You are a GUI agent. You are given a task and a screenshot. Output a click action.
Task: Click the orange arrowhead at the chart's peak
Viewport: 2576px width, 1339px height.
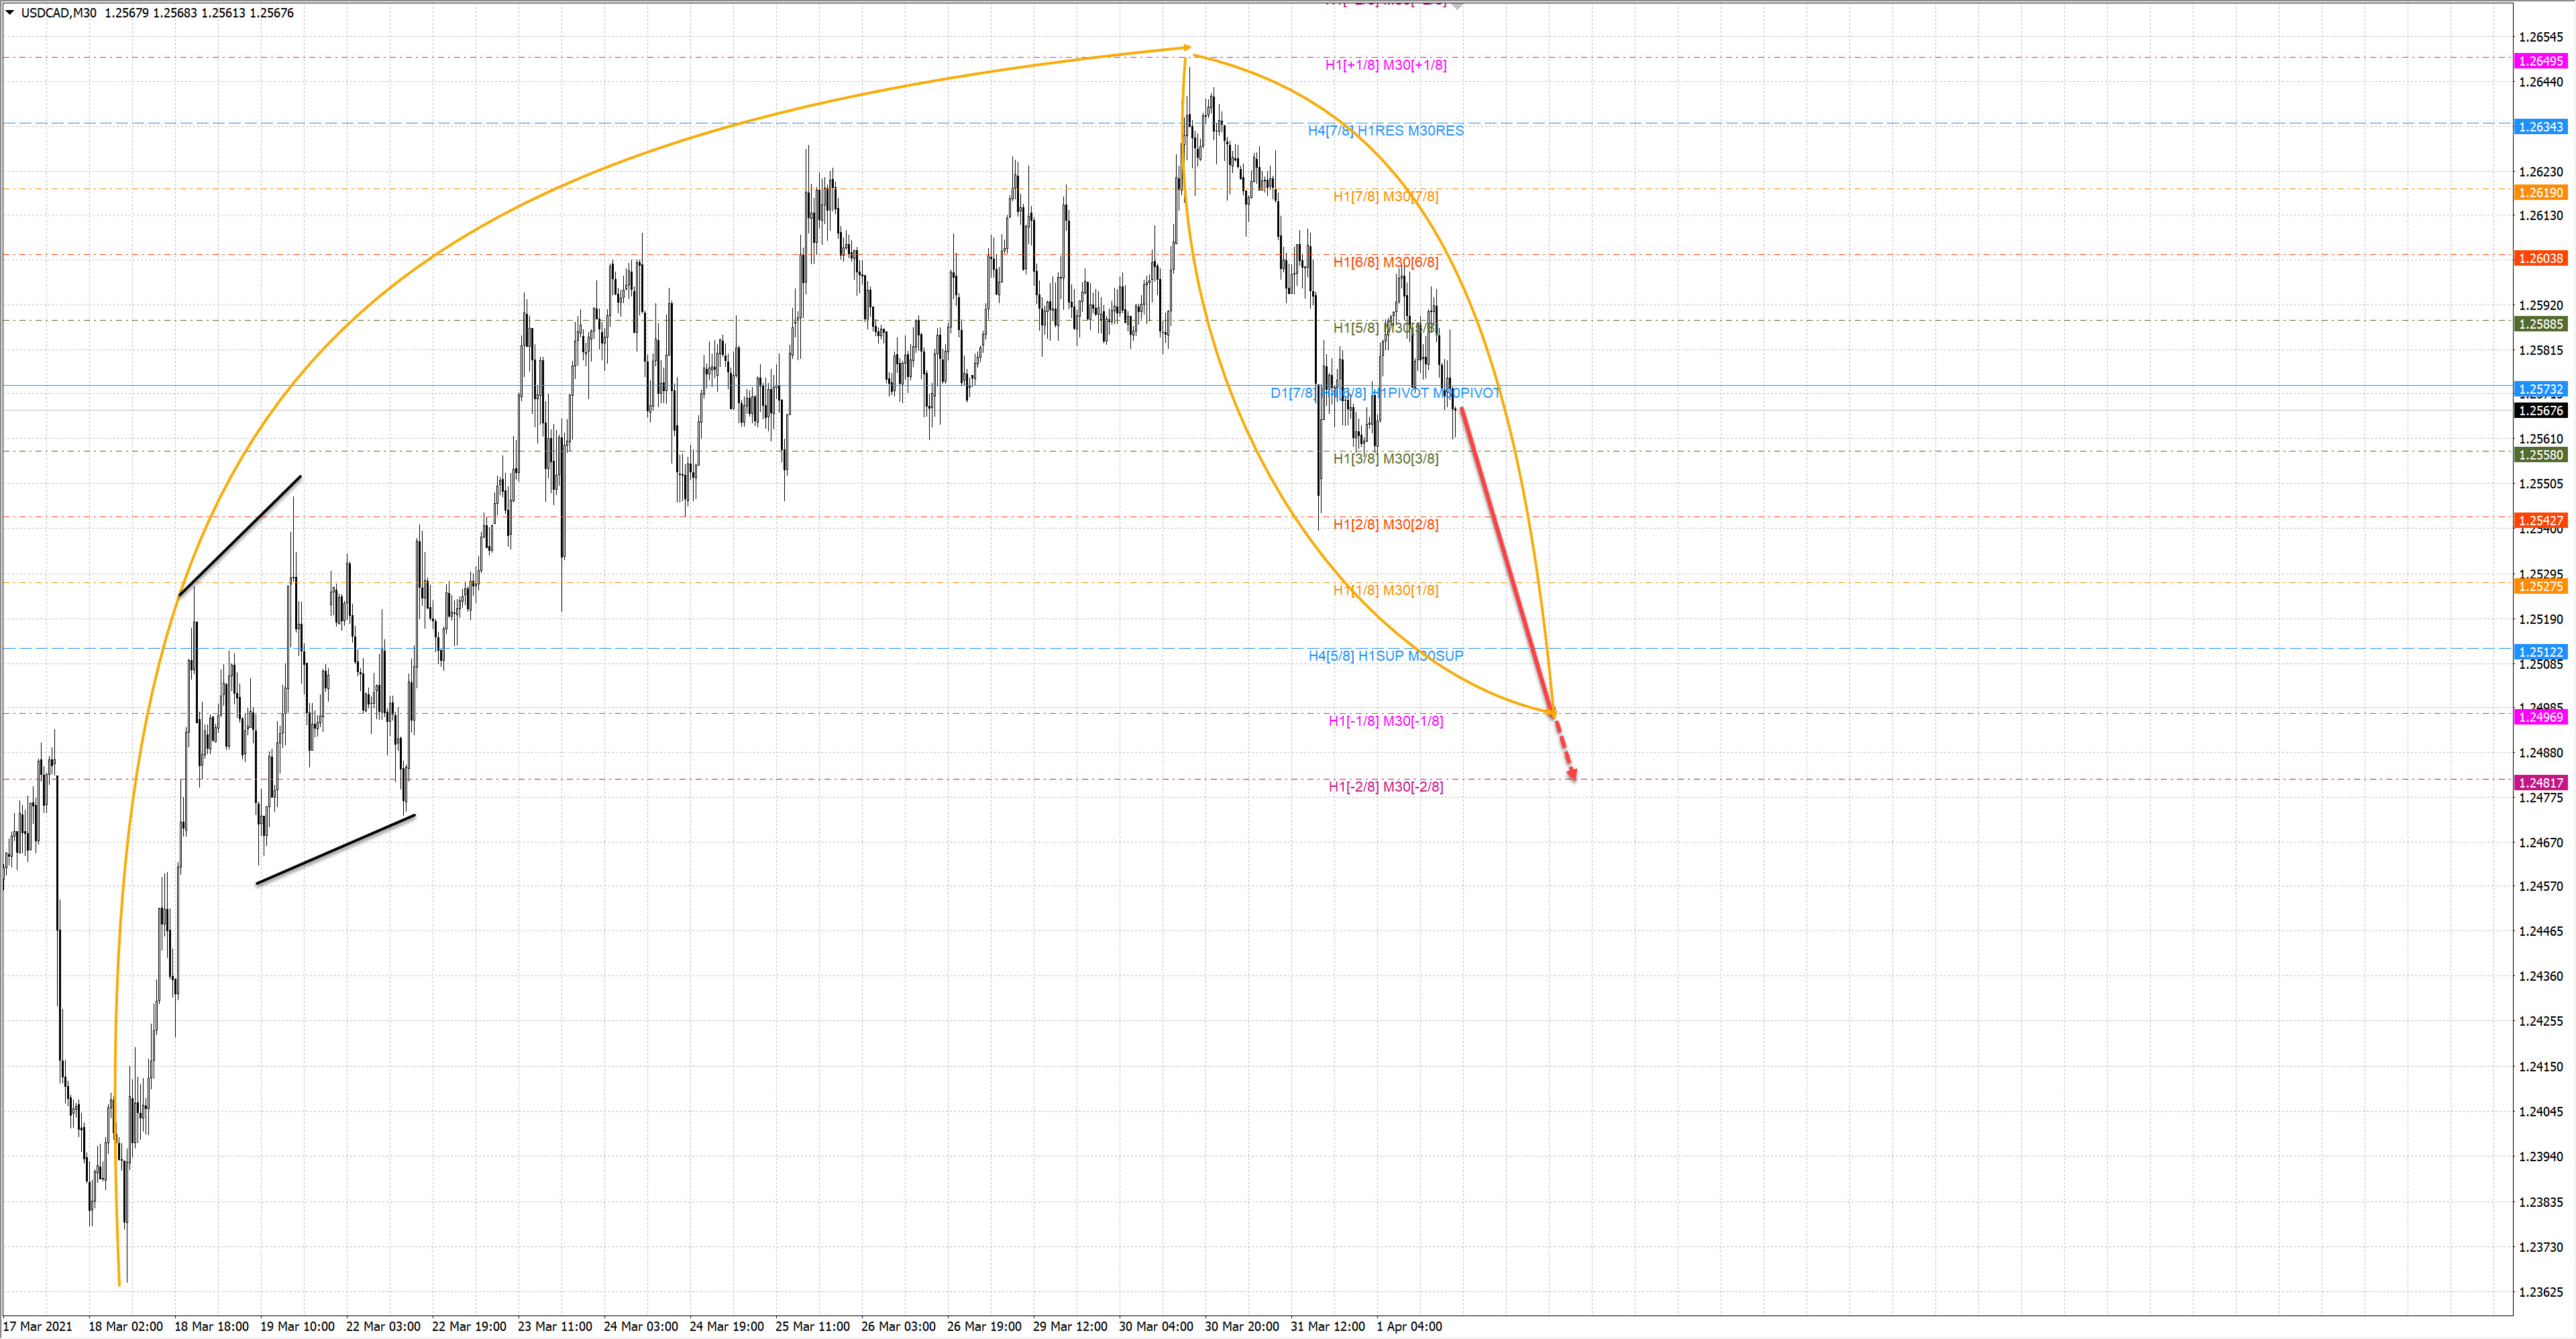[x=1186, y=47]
